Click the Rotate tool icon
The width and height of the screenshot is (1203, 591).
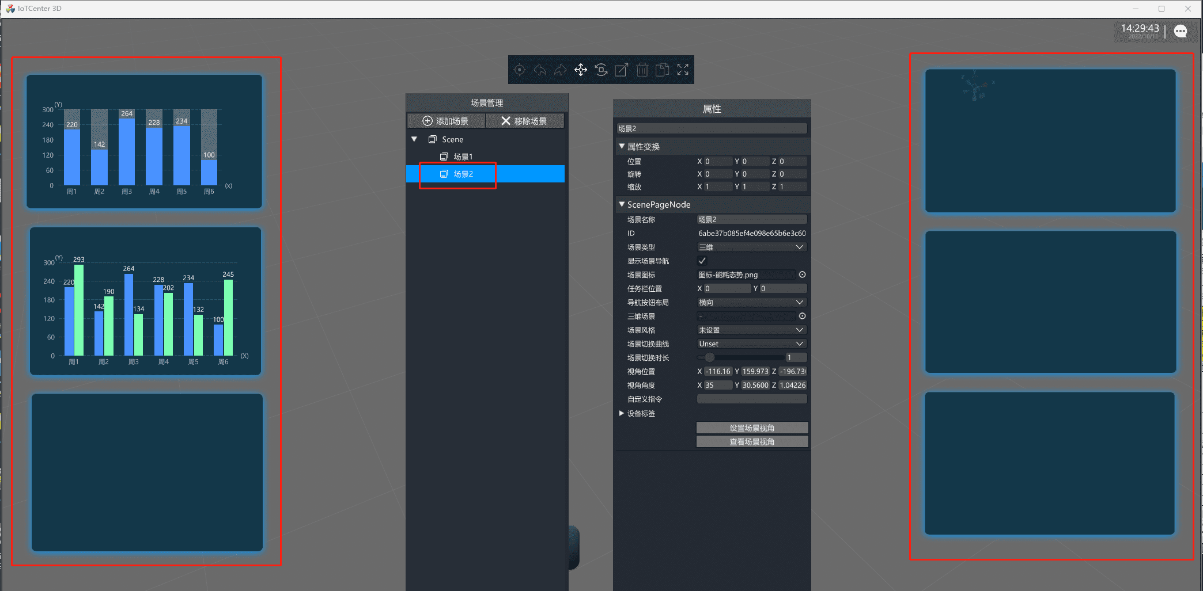(601, 70)
